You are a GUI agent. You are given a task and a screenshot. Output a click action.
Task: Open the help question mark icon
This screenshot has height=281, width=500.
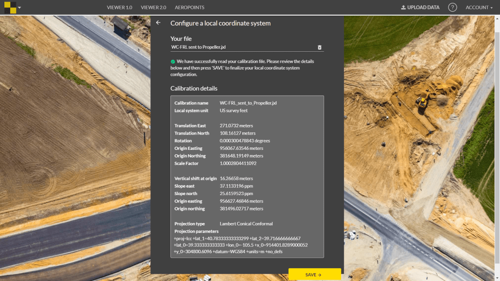click(453, 7)
